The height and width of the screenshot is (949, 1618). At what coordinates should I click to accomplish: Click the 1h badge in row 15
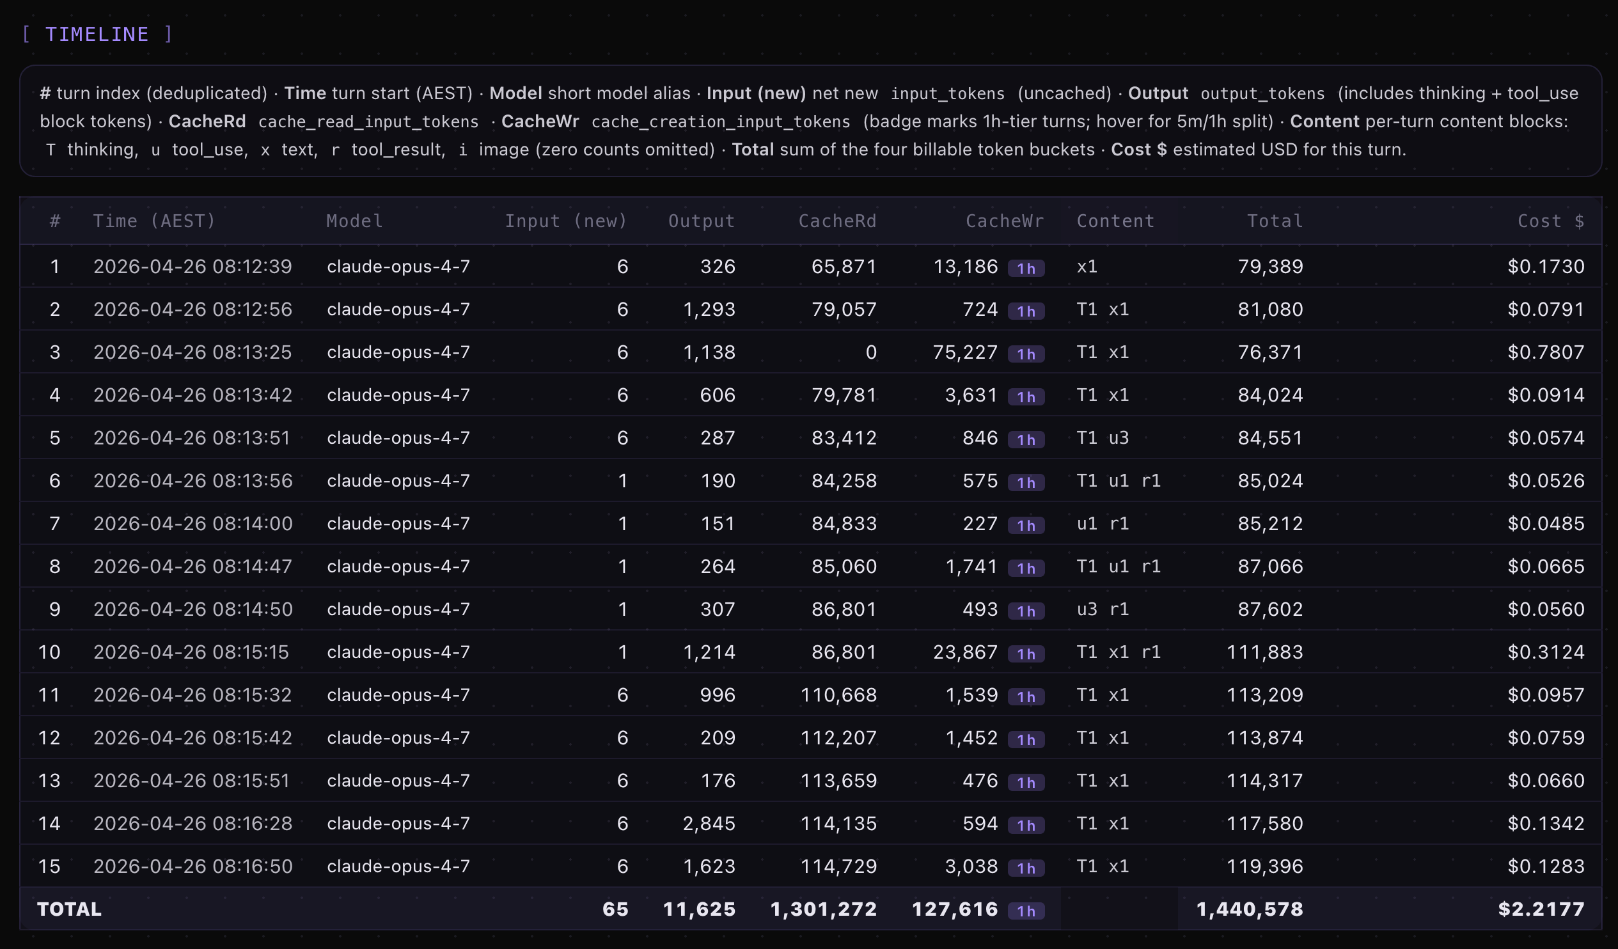pyautogui.click(x=1025, y=867)
